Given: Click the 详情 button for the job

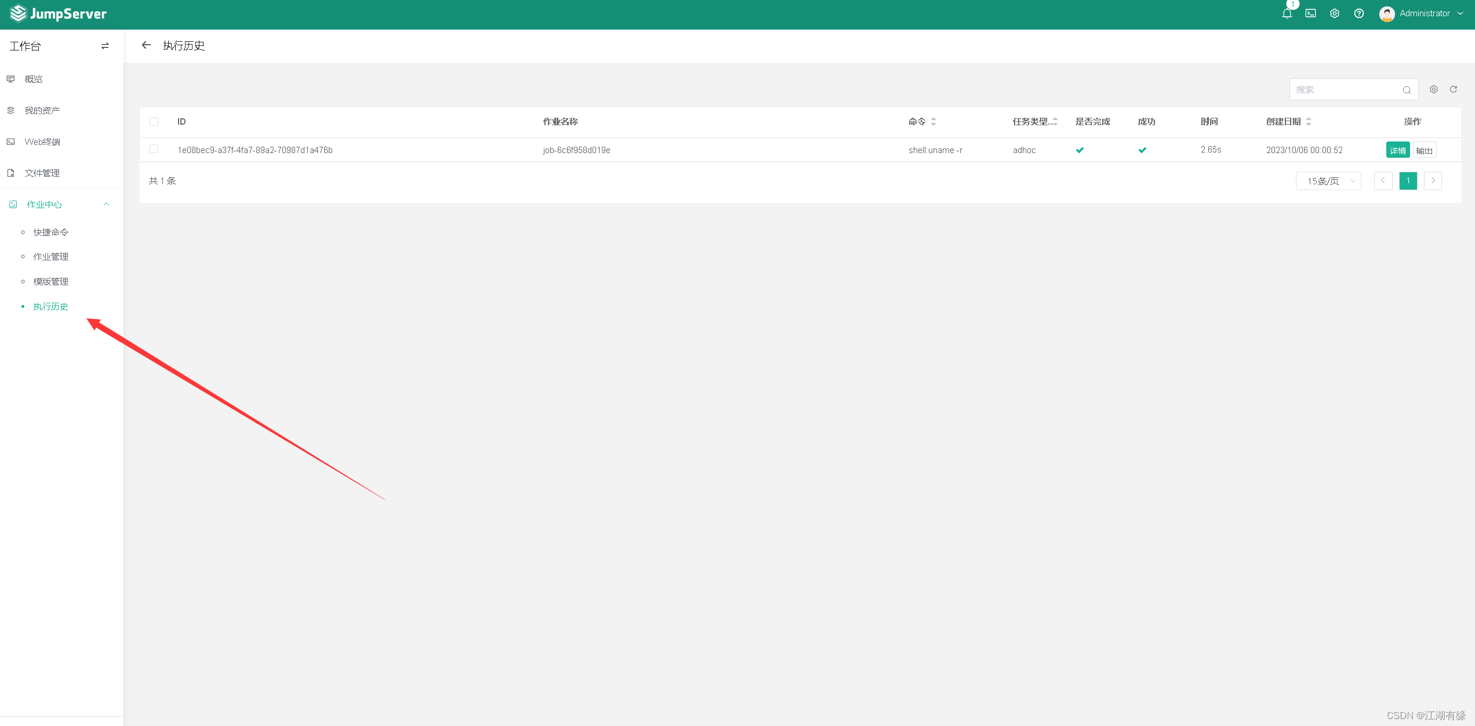Looking at the screenshot, I should coord(1397,150).
